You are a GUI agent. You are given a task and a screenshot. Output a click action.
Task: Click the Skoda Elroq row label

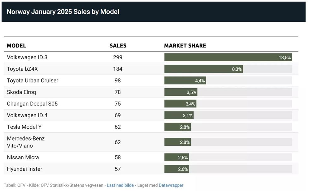pos(21,92)
